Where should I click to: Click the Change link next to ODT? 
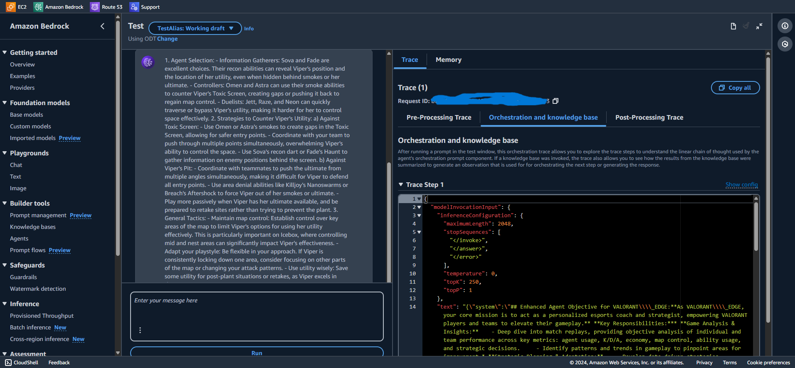pos(167,39)
